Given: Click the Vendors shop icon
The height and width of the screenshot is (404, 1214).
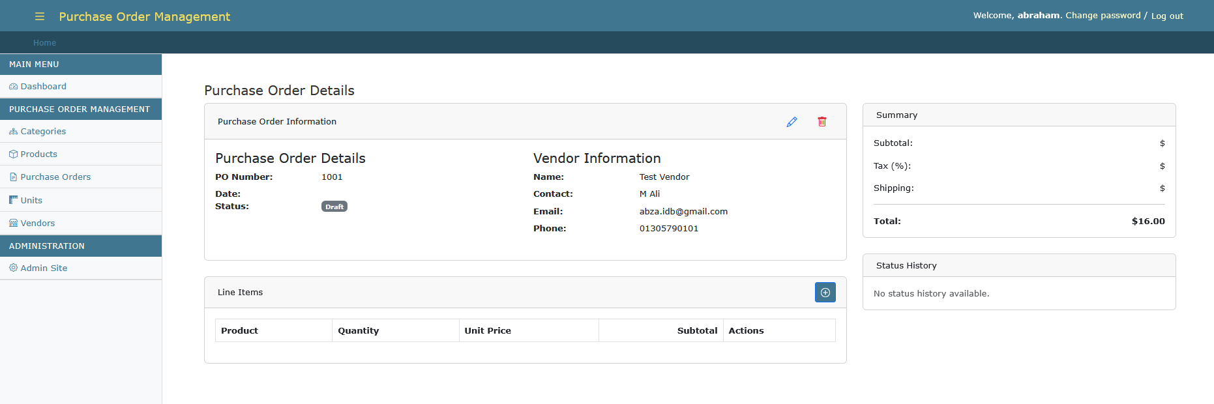Looking at the screenshot, I should click(x=13, y=223).
